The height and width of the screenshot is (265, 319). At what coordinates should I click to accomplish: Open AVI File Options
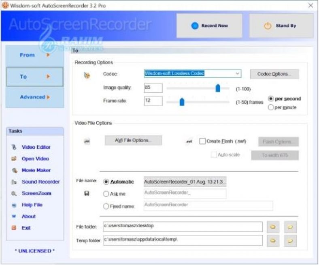click(x=134, y=140)
